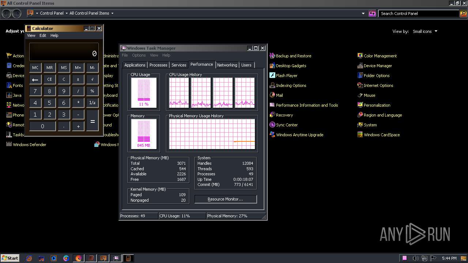Expand the All Control Panel Items breadcrumb arrow
The width and height of the screenshot is (468, 263).
[112, 13]
